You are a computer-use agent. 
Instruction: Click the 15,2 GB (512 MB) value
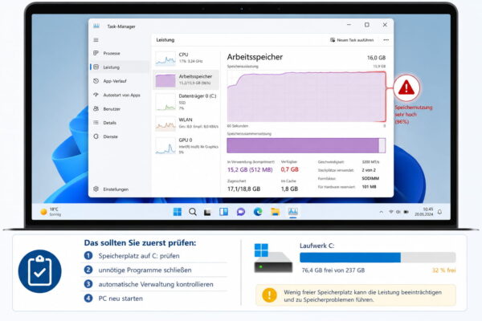250,169
